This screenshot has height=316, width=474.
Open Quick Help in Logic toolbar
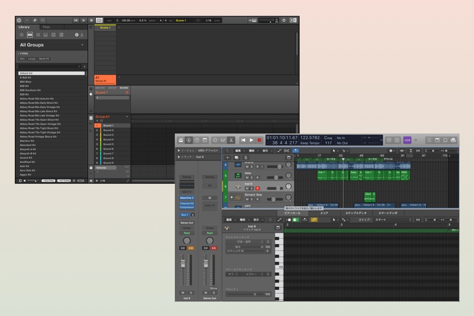pyautogui.click(x=197, y=140)
